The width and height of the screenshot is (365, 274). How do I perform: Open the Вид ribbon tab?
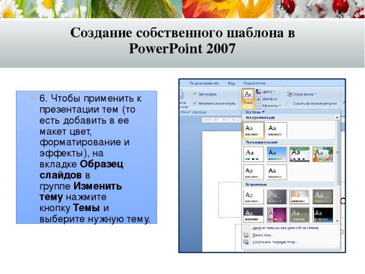(231, 83)
